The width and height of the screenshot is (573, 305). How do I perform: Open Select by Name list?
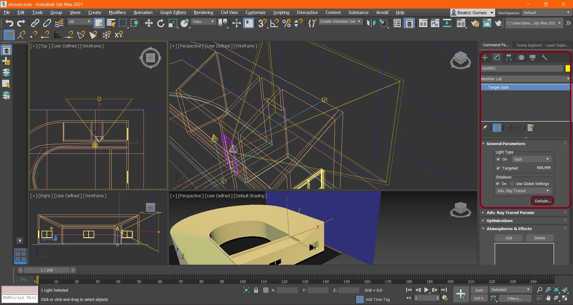(x=111, y=23)
